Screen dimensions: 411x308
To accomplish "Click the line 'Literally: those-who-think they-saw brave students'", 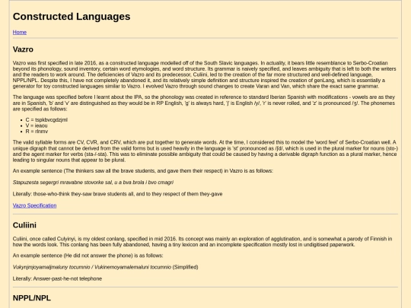I will click(118, 194).
